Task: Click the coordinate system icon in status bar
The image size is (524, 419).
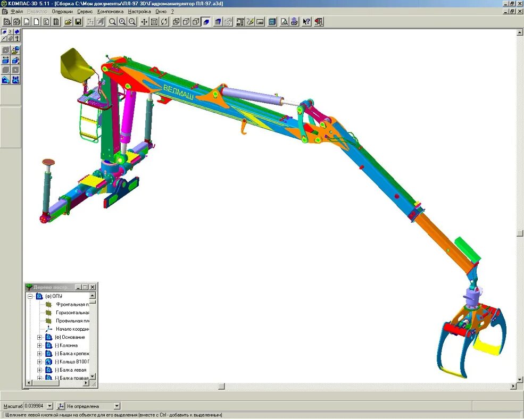Action: tap(61, 406)
